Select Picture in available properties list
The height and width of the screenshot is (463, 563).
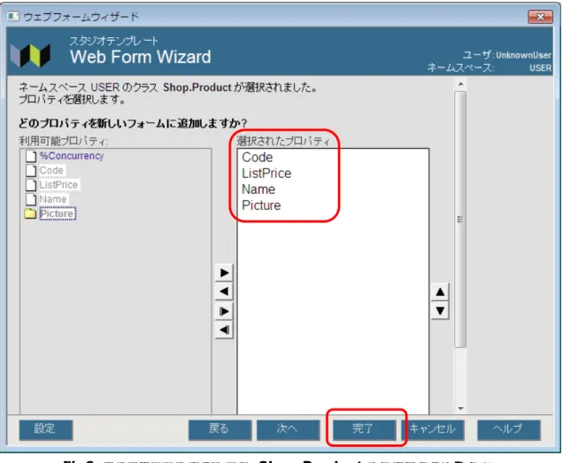(x=58, y=213)
